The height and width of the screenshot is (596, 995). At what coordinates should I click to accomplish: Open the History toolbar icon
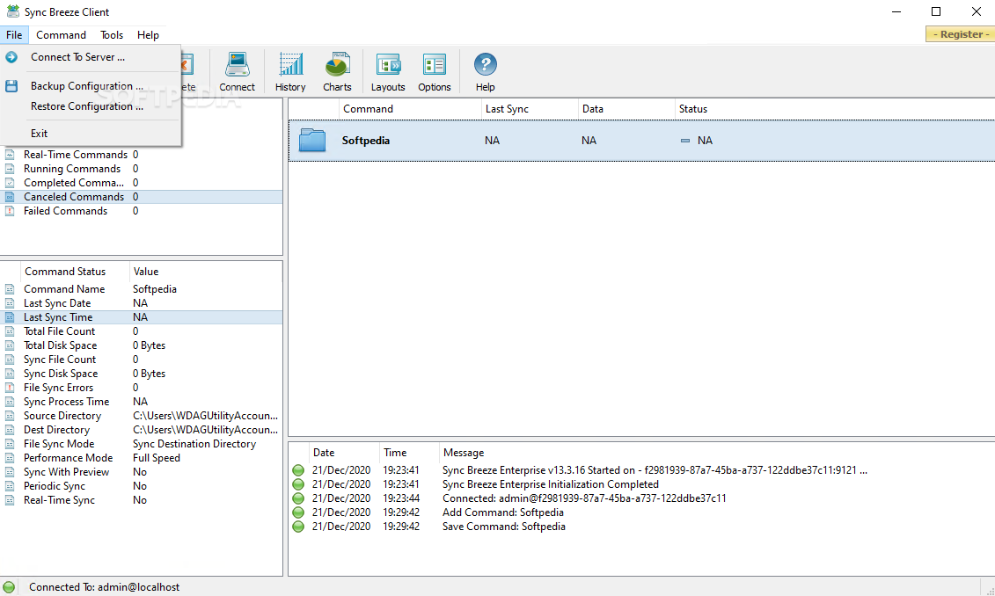[x=290, y=65]
